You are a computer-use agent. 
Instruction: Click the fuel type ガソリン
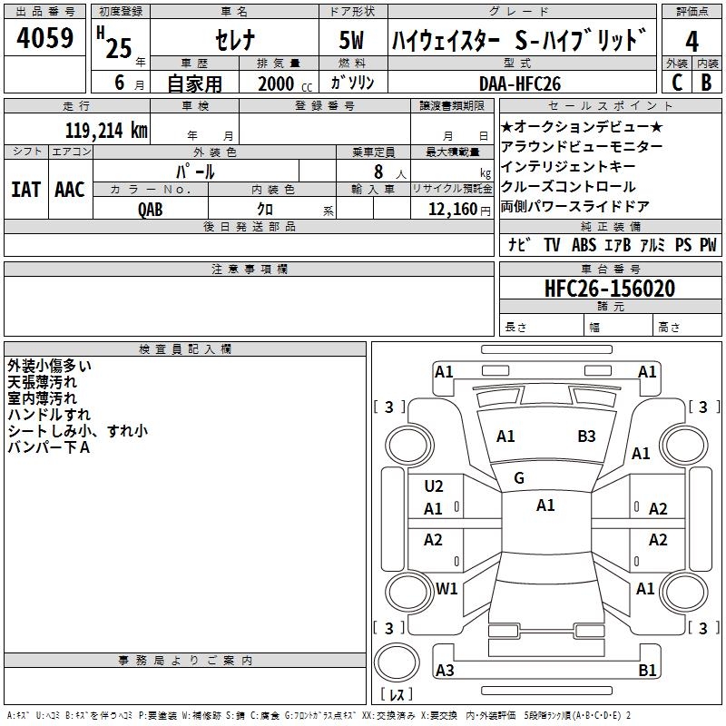[x=352, y=83]
